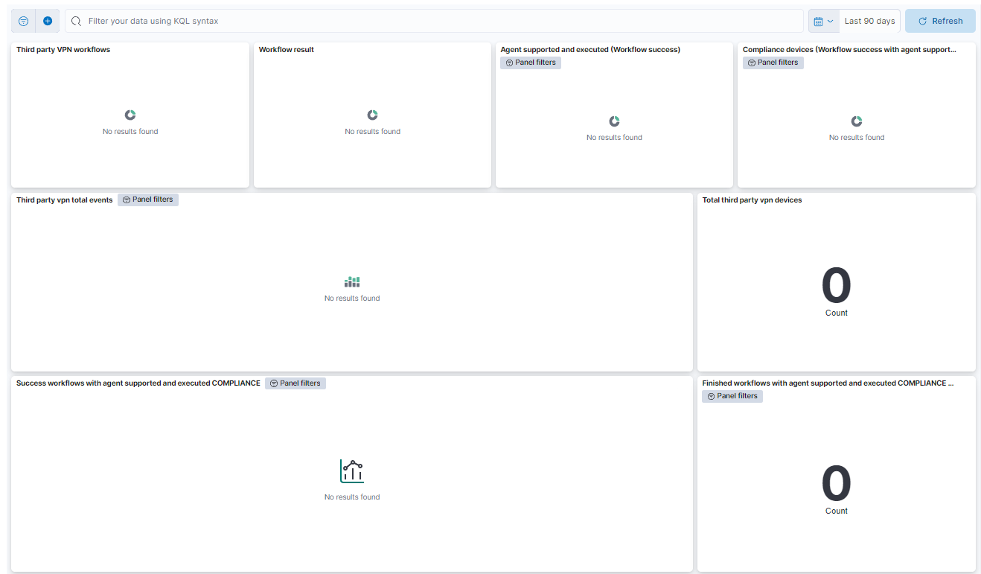
Task: Click the bar chart icon in total events
Action: click(x=352, y=282)
